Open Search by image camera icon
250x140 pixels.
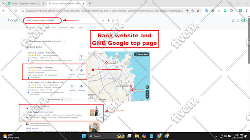point(113,20)
